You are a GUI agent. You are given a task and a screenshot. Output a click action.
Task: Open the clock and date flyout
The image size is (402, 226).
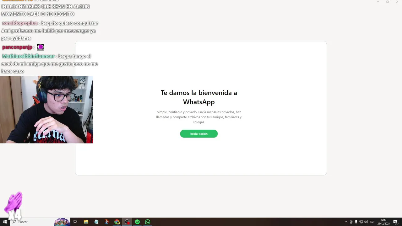383,222
